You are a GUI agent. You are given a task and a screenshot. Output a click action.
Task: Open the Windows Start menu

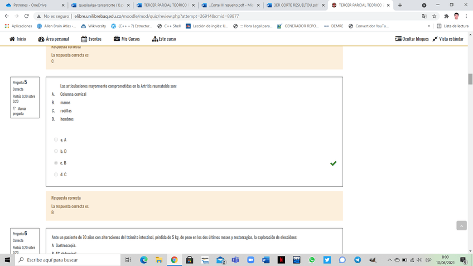7,260
